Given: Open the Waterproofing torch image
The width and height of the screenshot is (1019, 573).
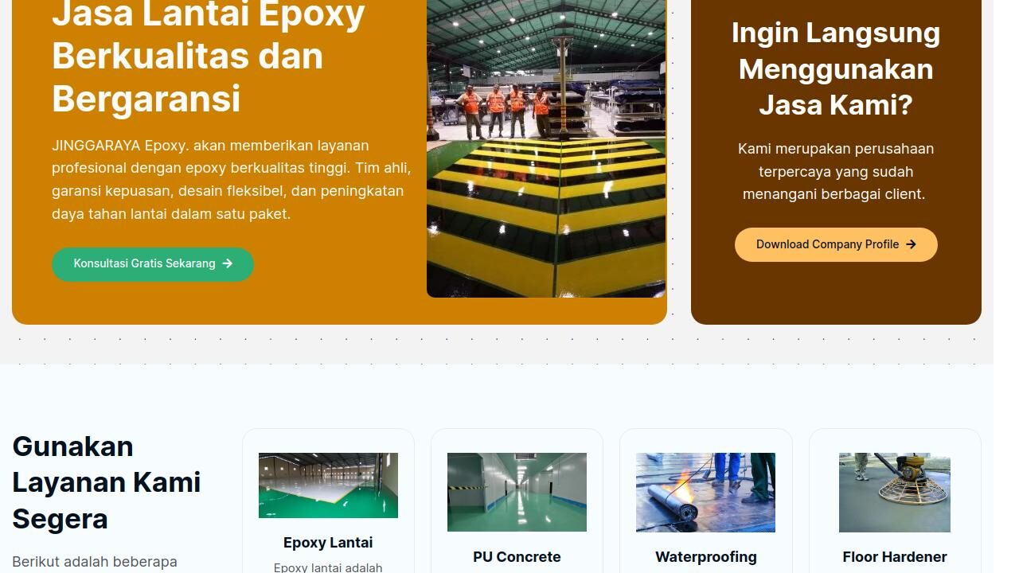Looking at the screenshot, I should pos(705,493).
